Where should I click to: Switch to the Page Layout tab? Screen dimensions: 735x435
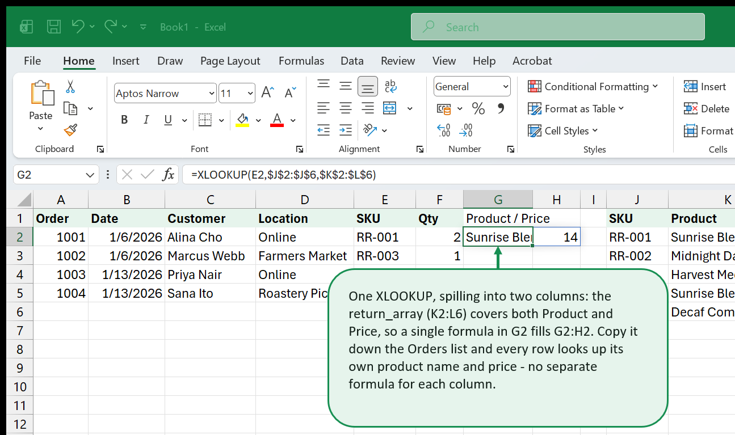(230, 61)
